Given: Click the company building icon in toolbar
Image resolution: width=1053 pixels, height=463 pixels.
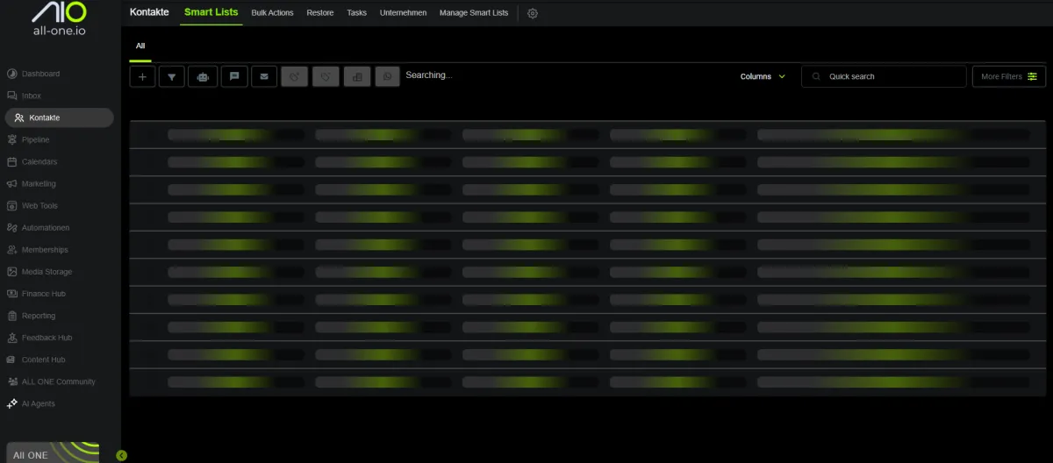Looking at the screenshot, I should [356, 76].
